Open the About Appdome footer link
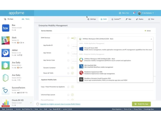Viewport: 161px width, 121px height. click(117, 109)
